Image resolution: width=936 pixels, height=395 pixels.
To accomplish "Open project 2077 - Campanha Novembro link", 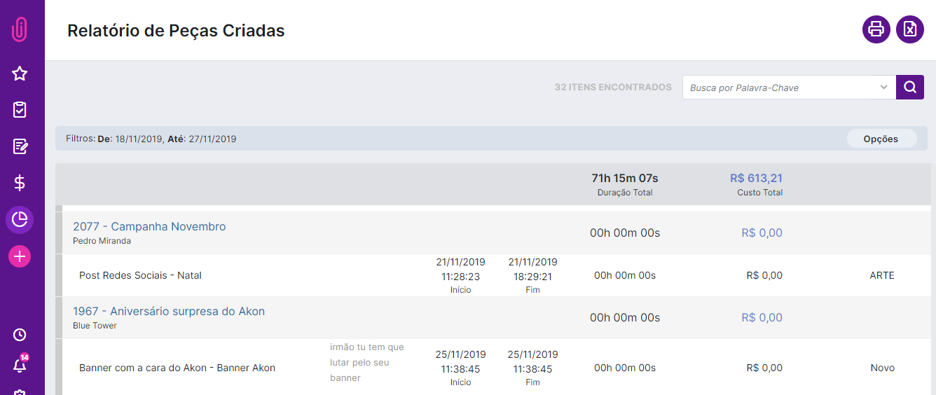I will (149, 227).
